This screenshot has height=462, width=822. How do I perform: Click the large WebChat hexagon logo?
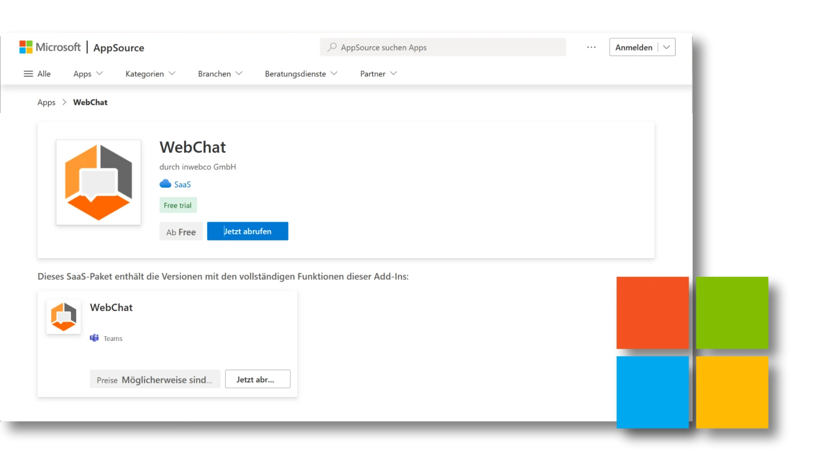point(98,182)
